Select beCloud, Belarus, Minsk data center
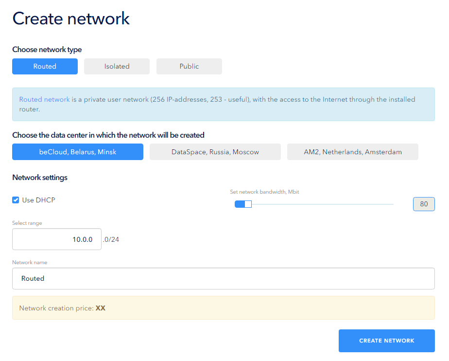The image size is (449, 361). click(x=78, y=152)
